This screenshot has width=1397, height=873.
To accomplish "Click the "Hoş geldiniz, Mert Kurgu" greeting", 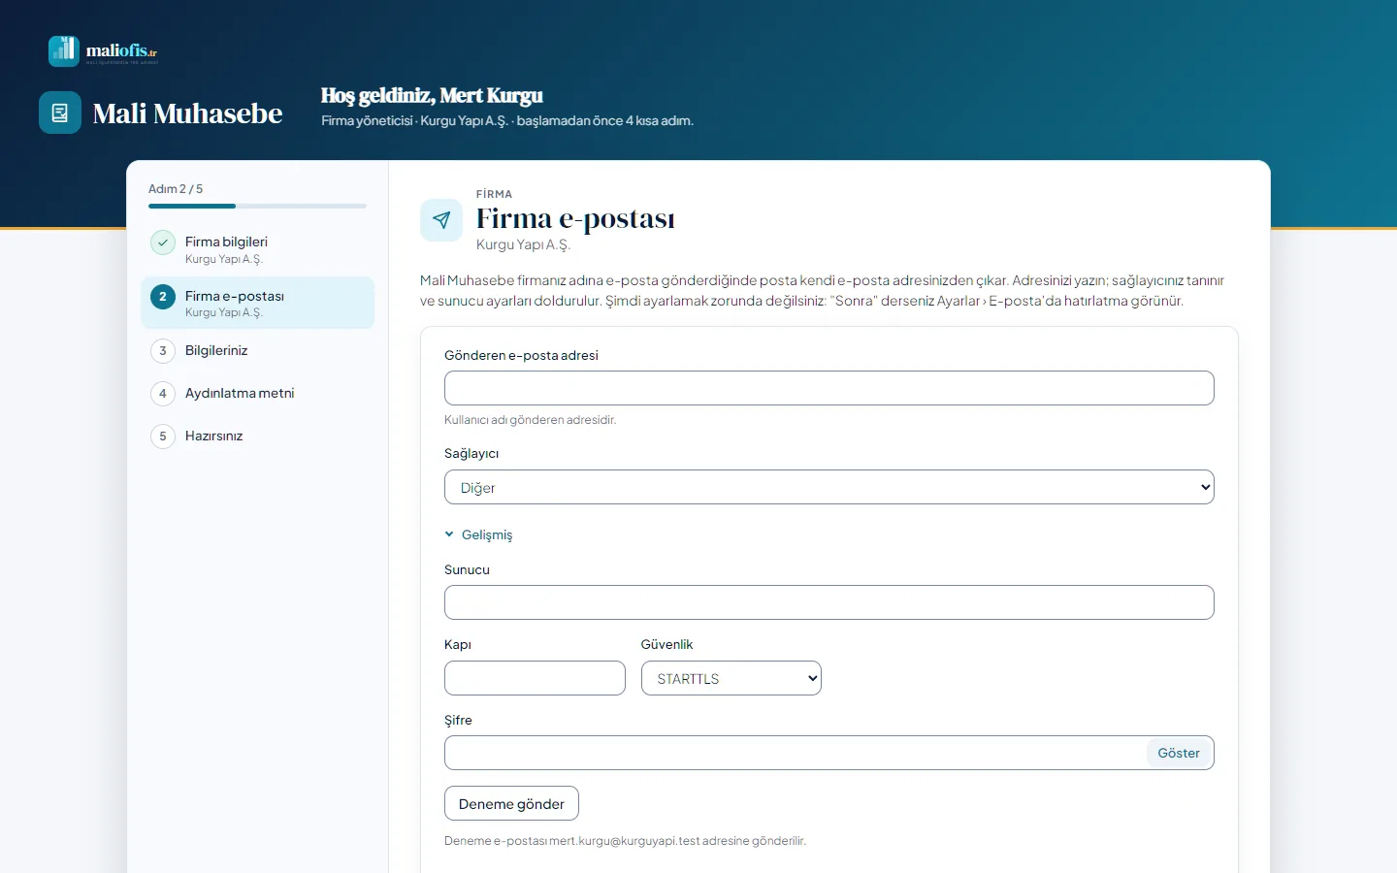I will click(x=432, y=95).
